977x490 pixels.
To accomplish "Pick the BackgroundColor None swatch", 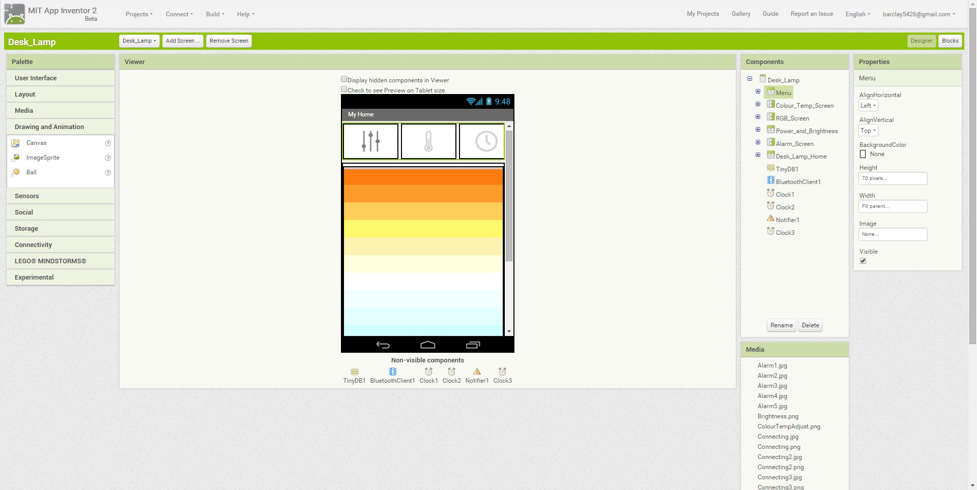I will 863,154.
